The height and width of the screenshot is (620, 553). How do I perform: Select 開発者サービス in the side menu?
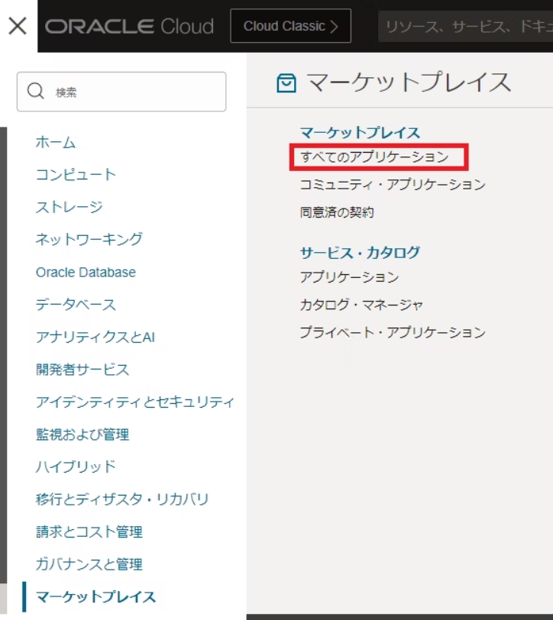pyautogui.click(x=82, y=370)
